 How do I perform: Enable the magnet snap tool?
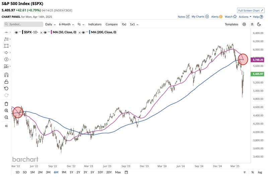pyautogui.click(x=6, y=75)
